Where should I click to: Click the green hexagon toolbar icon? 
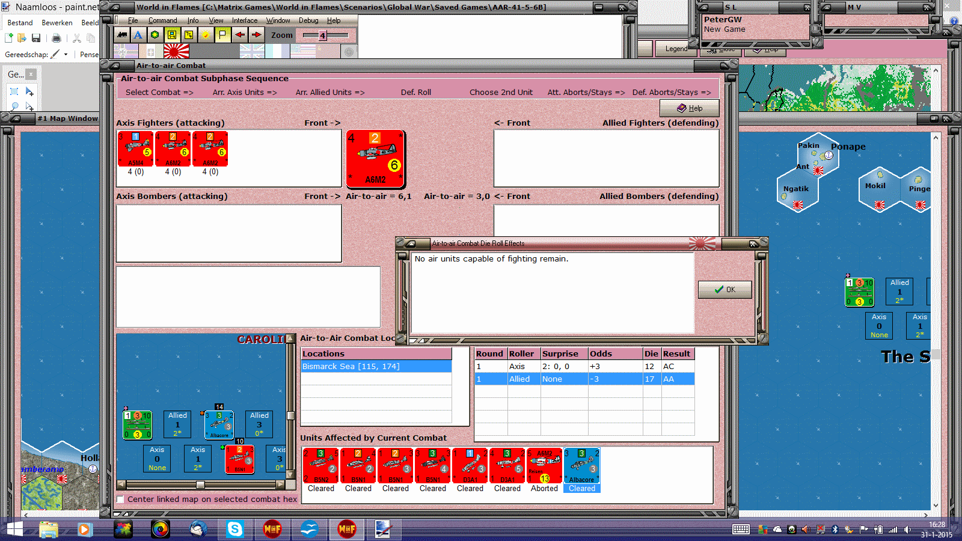[155, 35]
